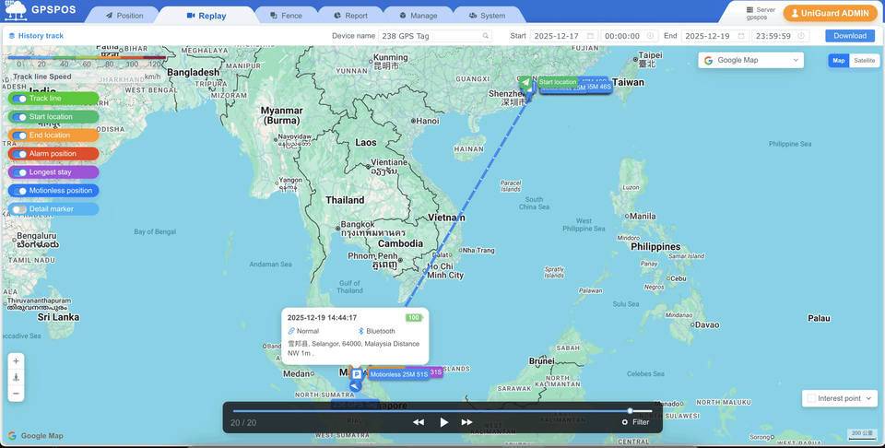Switch to Satellite view

click(864, 60)
